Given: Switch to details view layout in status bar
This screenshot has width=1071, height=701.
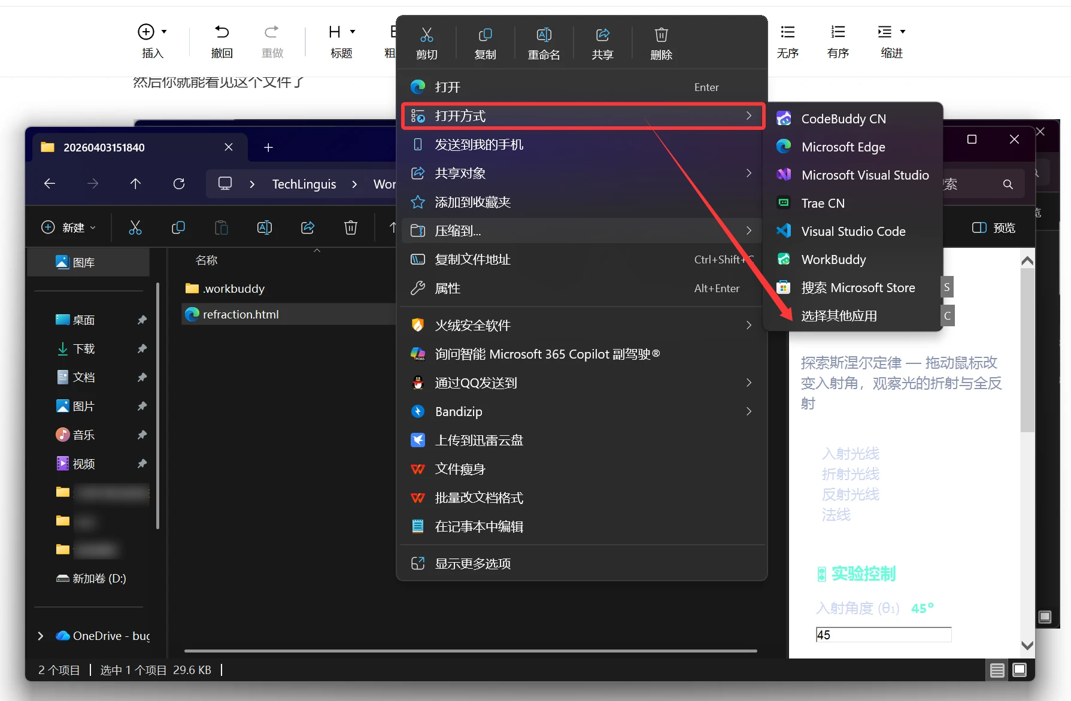Looking at the screenshot, I should pyautogui.click(x=997, y=670).
